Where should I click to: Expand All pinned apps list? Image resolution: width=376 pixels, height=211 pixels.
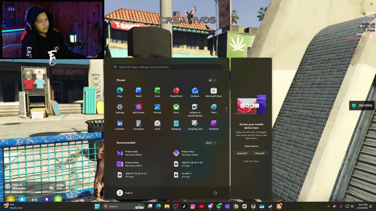coord(212,80)
